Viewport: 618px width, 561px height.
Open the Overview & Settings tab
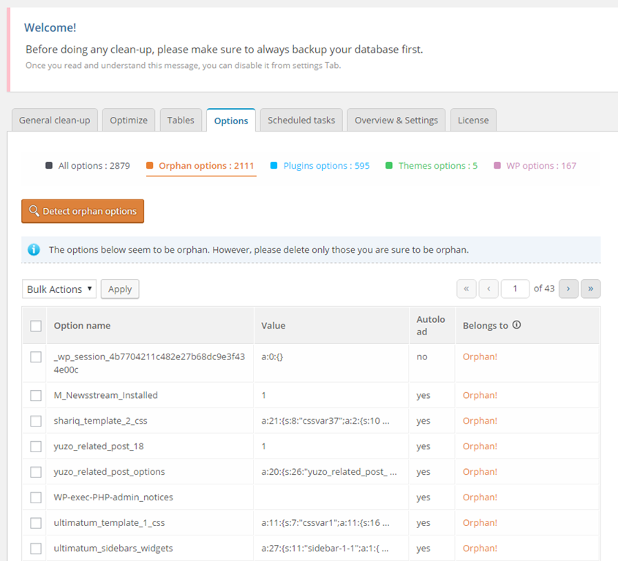point(396,120)
